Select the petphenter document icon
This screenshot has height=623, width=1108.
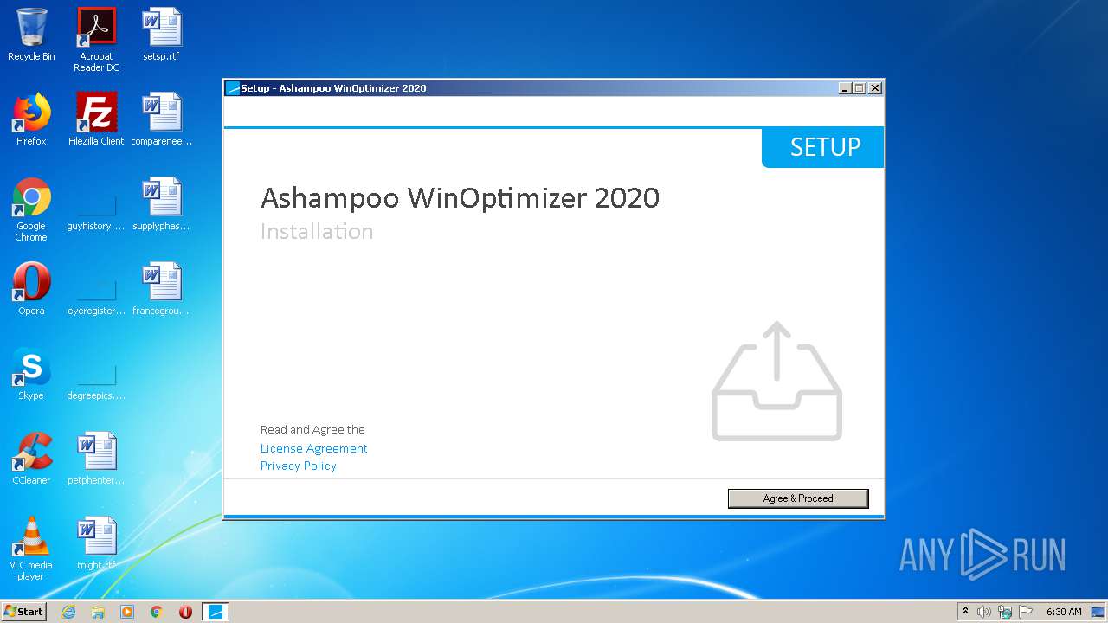(96, 459)
